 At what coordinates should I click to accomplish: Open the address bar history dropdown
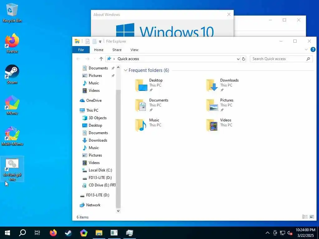[238, 59]
